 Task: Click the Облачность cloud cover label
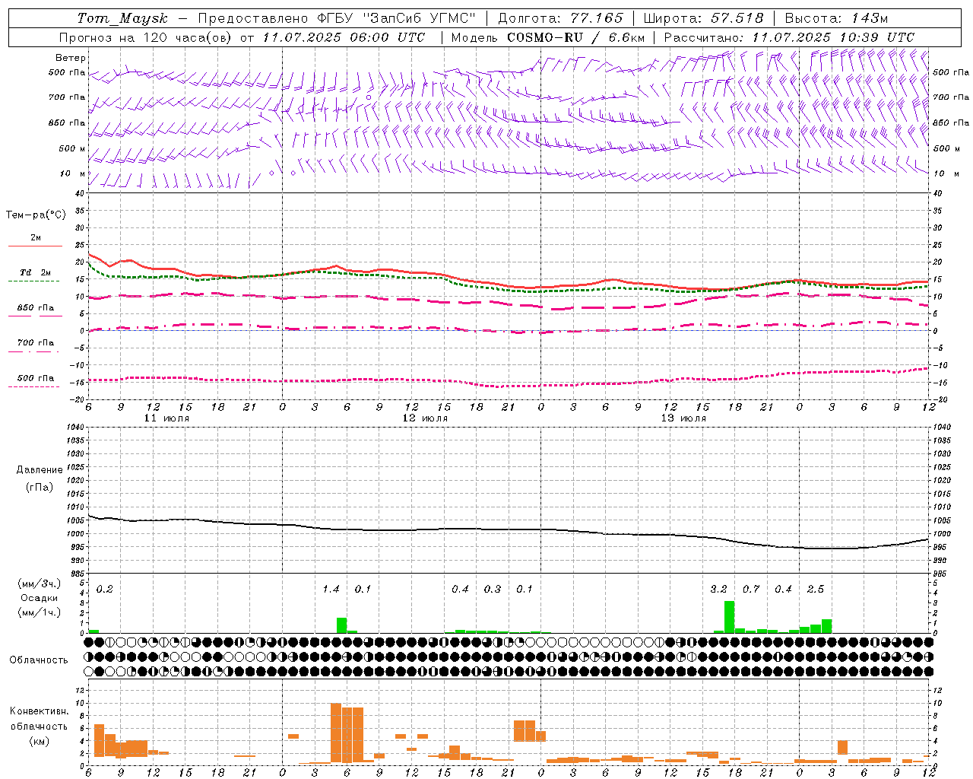39,660
